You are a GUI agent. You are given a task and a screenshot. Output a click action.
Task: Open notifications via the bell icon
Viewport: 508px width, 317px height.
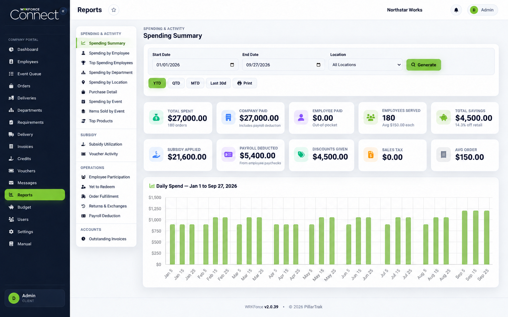[456, 10]
